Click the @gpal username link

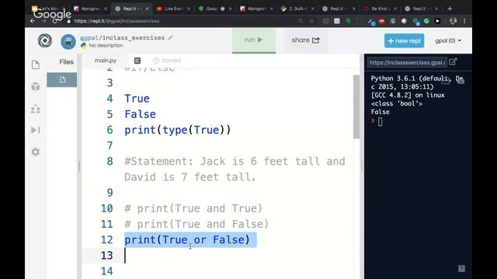tap(89, 38)
